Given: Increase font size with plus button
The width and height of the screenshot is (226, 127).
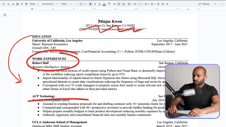Looking at the screenshot, I should click(x=85, y=4).
